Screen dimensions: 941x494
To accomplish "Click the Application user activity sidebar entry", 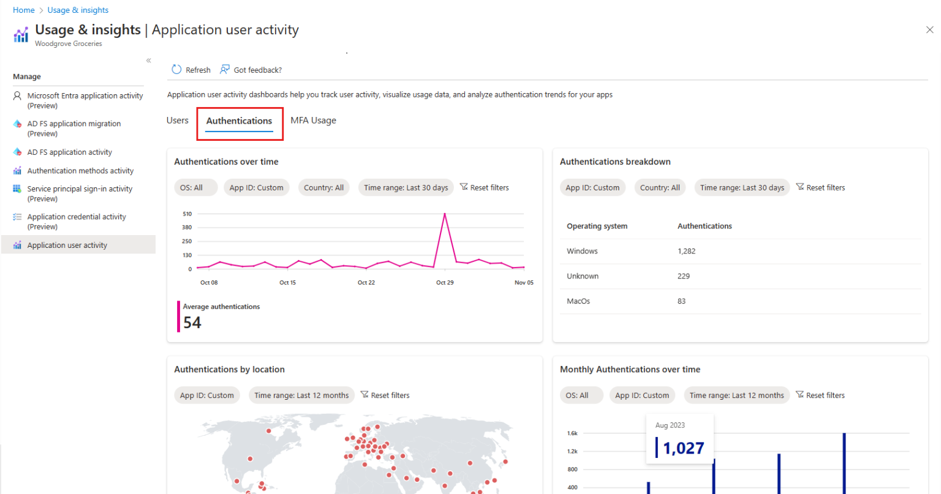I will [67, 244].
